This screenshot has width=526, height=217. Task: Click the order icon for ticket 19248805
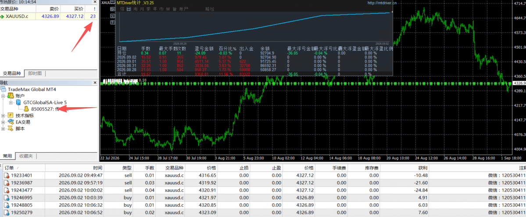[7, 205]
